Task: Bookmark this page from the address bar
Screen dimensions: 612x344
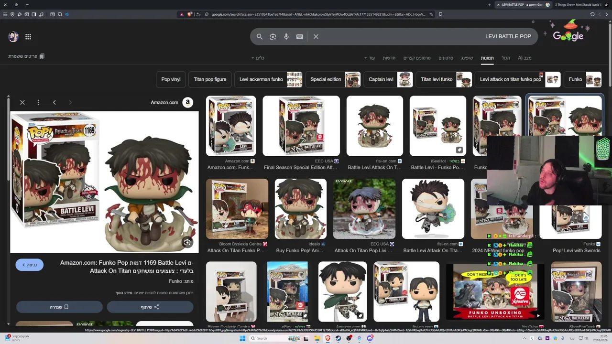Action: click(440, 14)
